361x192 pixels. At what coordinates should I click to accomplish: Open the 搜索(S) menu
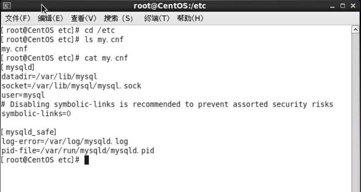pos(118,18)
